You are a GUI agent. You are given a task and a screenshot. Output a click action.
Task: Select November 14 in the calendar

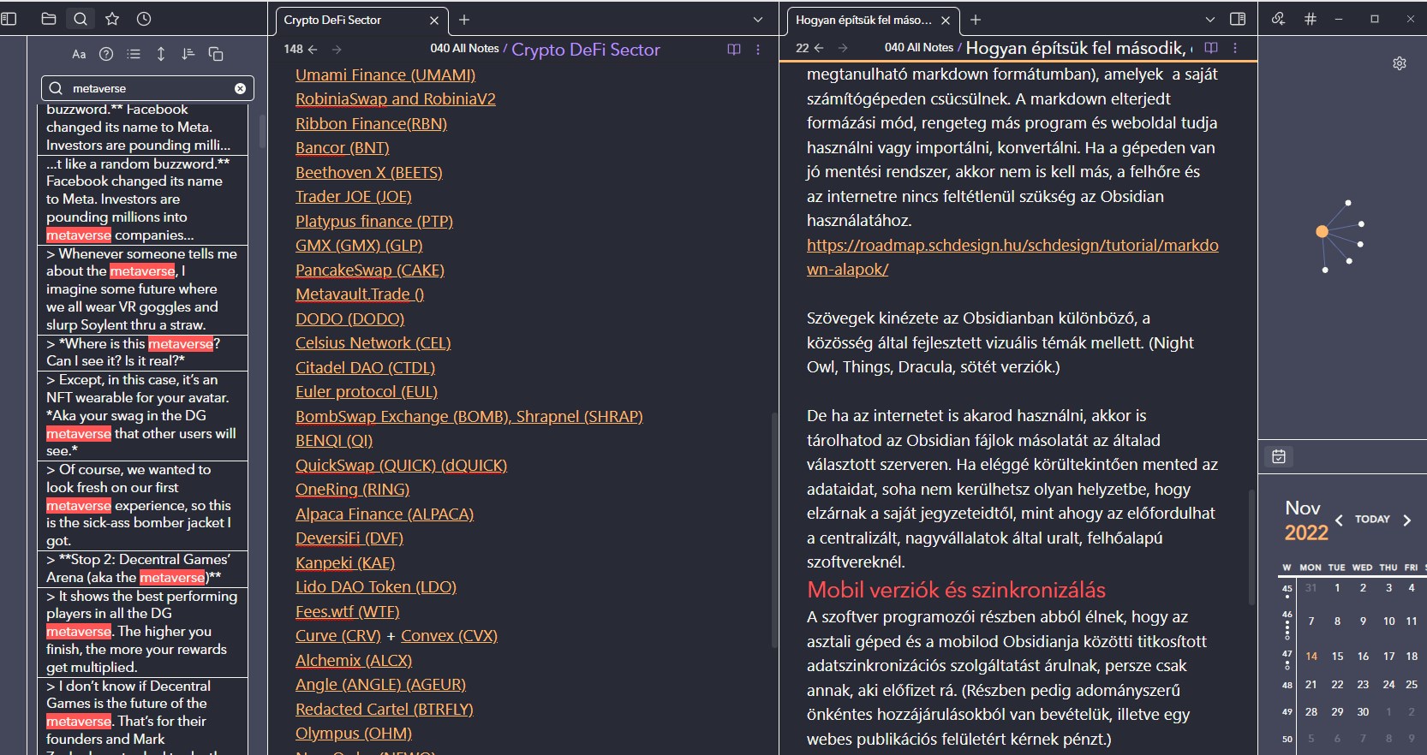point(1311,657)
